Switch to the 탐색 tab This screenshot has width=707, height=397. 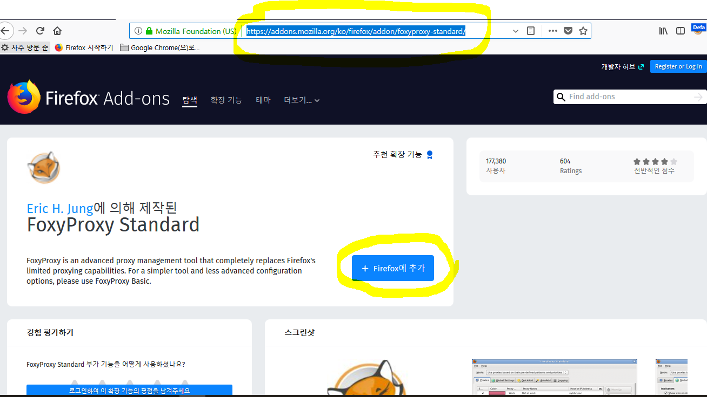[190, 100]
